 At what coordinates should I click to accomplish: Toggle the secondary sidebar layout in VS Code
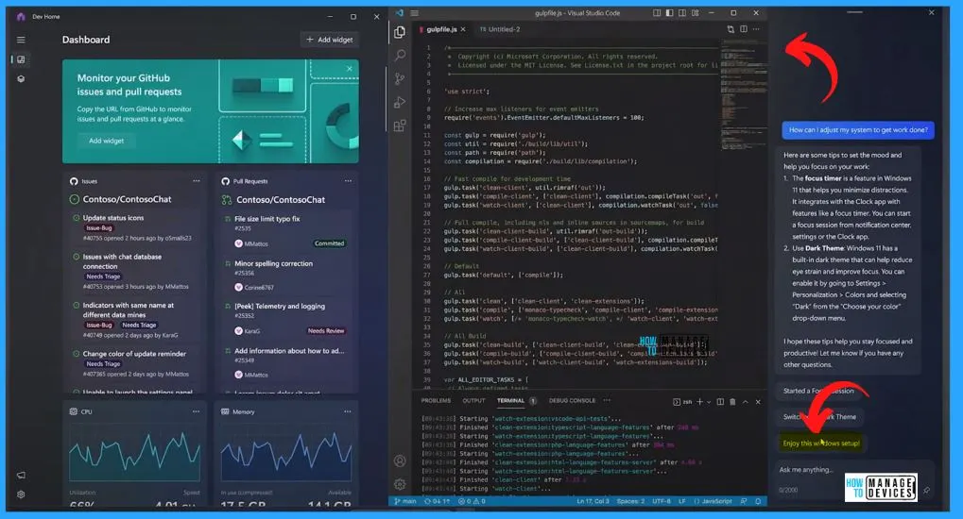tap(682, 13)
